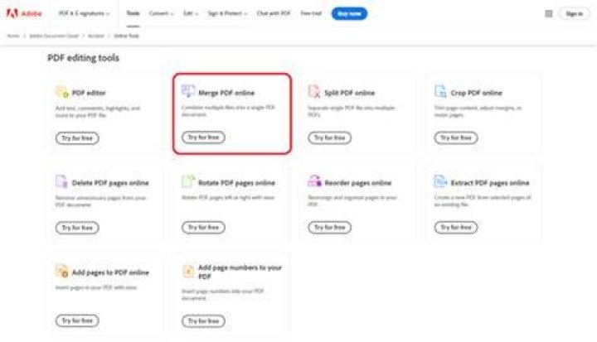Click the Sign in button
The image size is (597, 342).
pos(574,14)
